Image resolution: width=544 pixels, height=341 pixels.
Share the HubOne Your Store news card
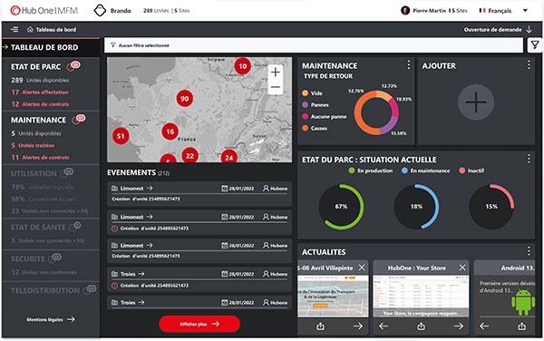(x=422, y=326)
